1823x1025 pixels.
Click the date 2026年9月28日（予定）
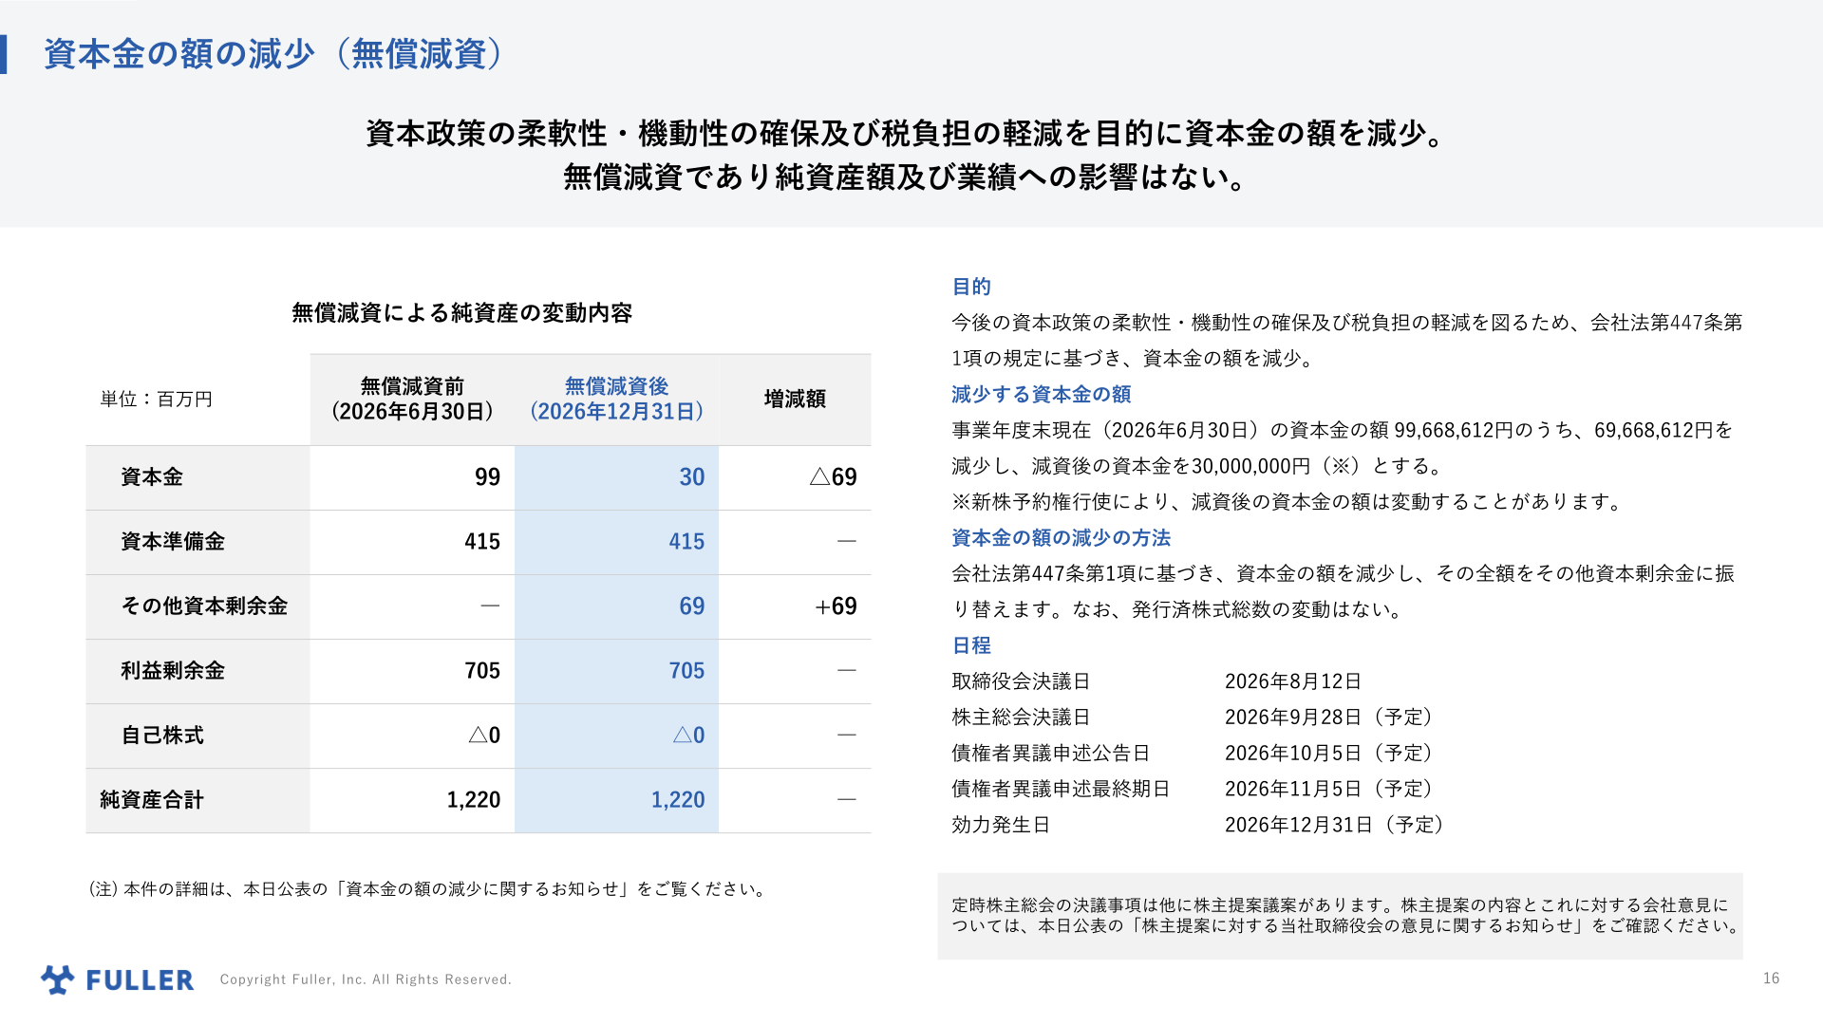(1331, 717)
